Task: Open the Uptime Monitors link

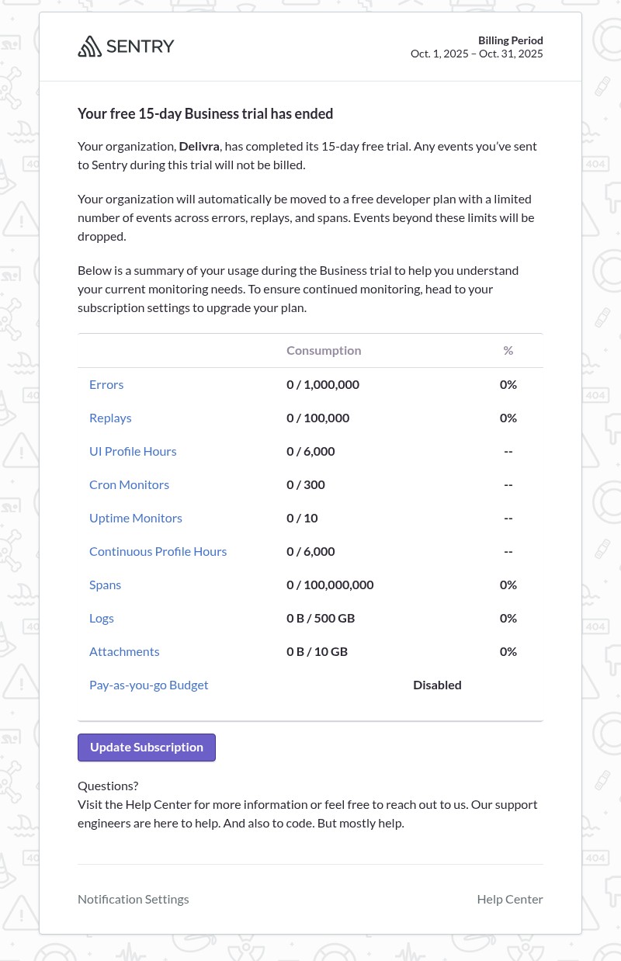Action: pos(136,518)
